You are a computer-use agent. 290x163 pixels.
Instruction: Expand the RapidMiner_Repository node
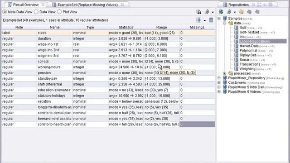coord(219,78)
